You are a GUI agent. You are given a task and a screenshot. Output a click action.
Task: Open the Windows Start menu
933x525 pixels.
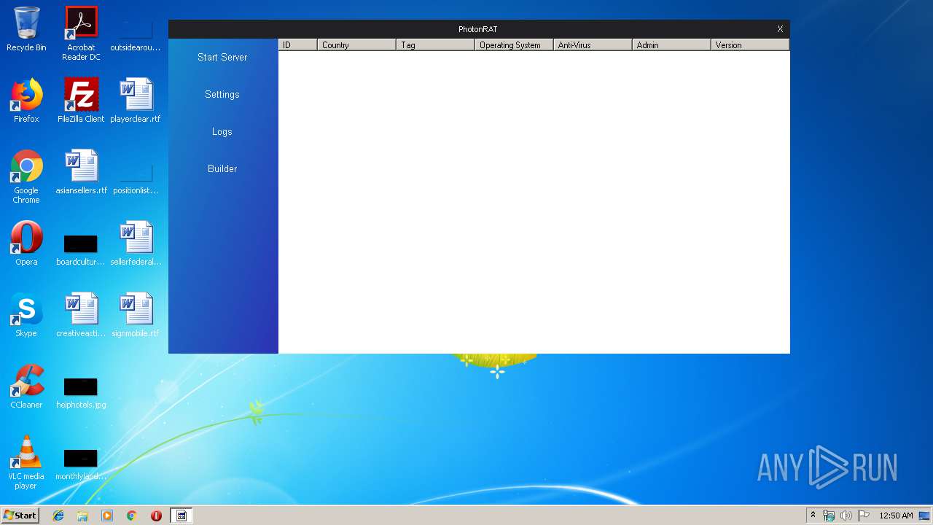coord(20,516)
